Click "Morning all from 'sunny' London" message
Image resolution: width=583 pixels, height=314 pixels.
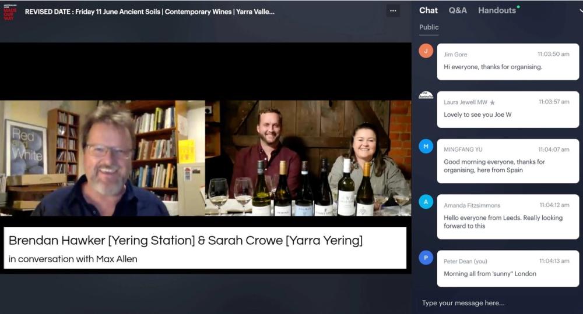coord(490,274)
